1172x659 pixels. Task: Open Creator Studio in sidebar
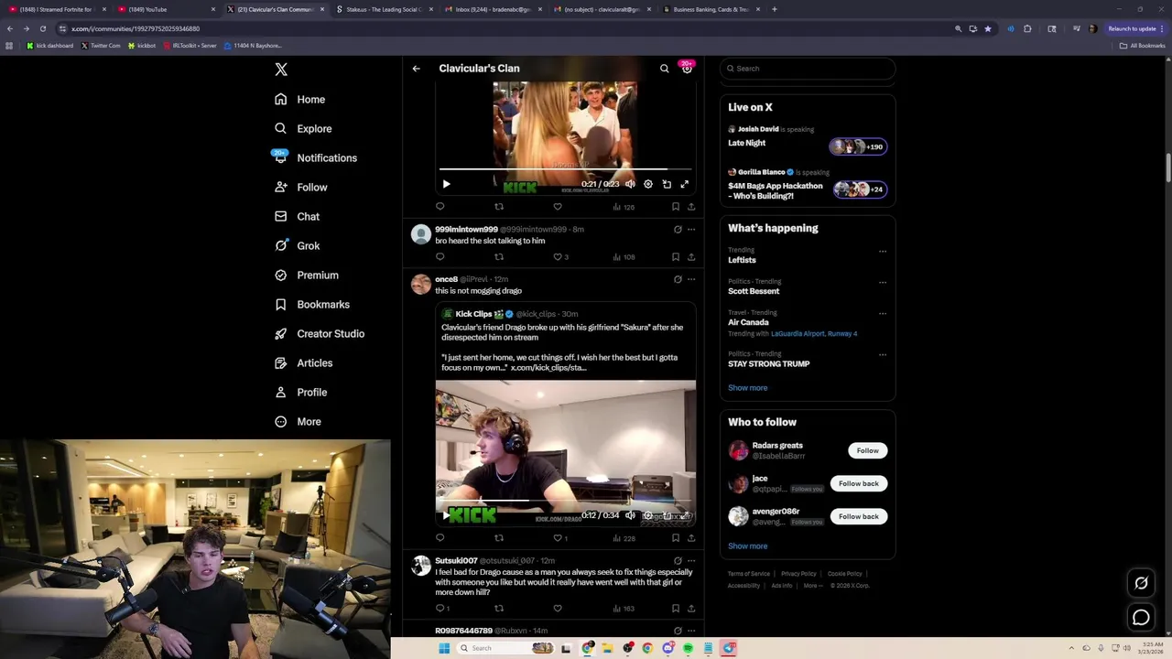coord(319,334)
